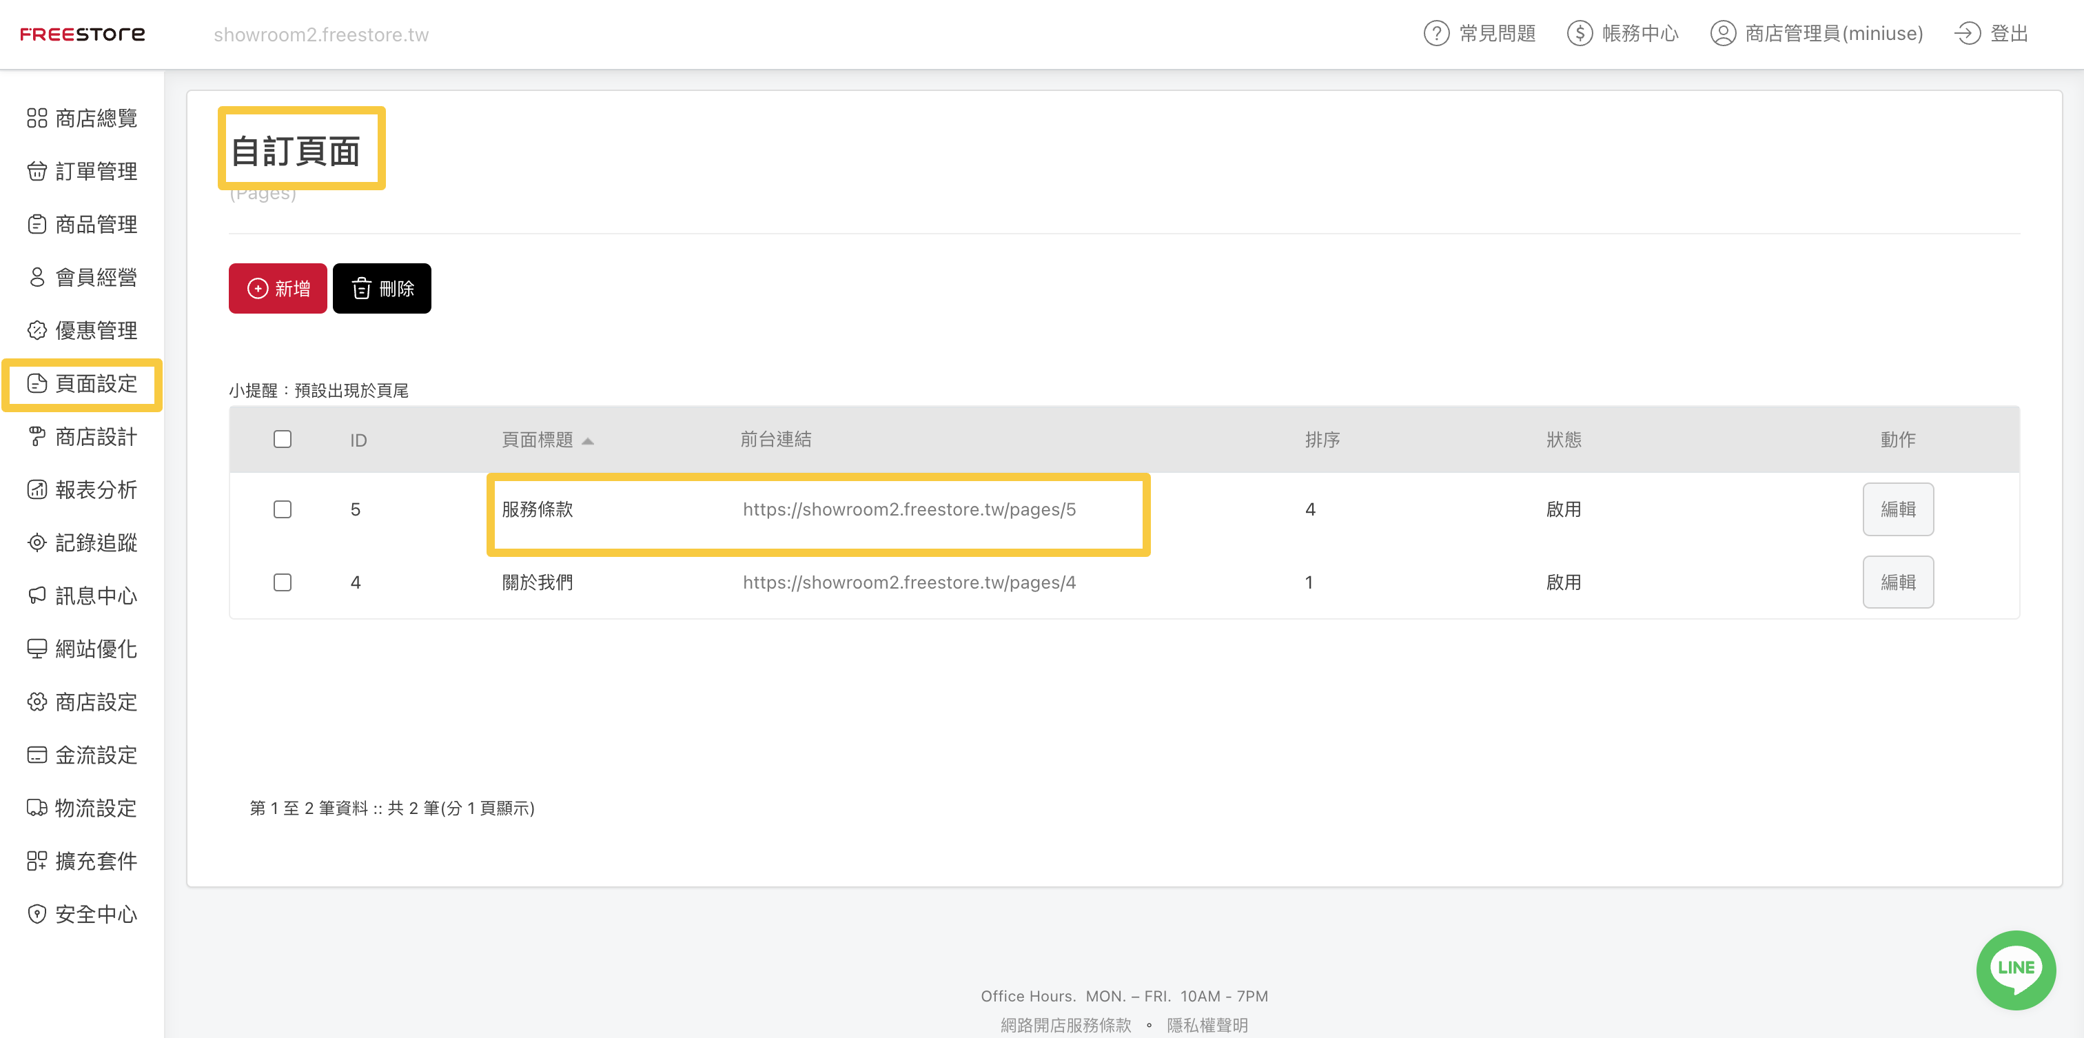Sort by 頁面標題 column arrow
The height and width of the screenshot is (1038, 2084).
[588, 441]
